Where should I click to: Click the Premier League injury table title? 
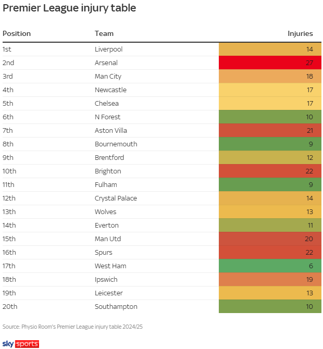coord(70,8)
